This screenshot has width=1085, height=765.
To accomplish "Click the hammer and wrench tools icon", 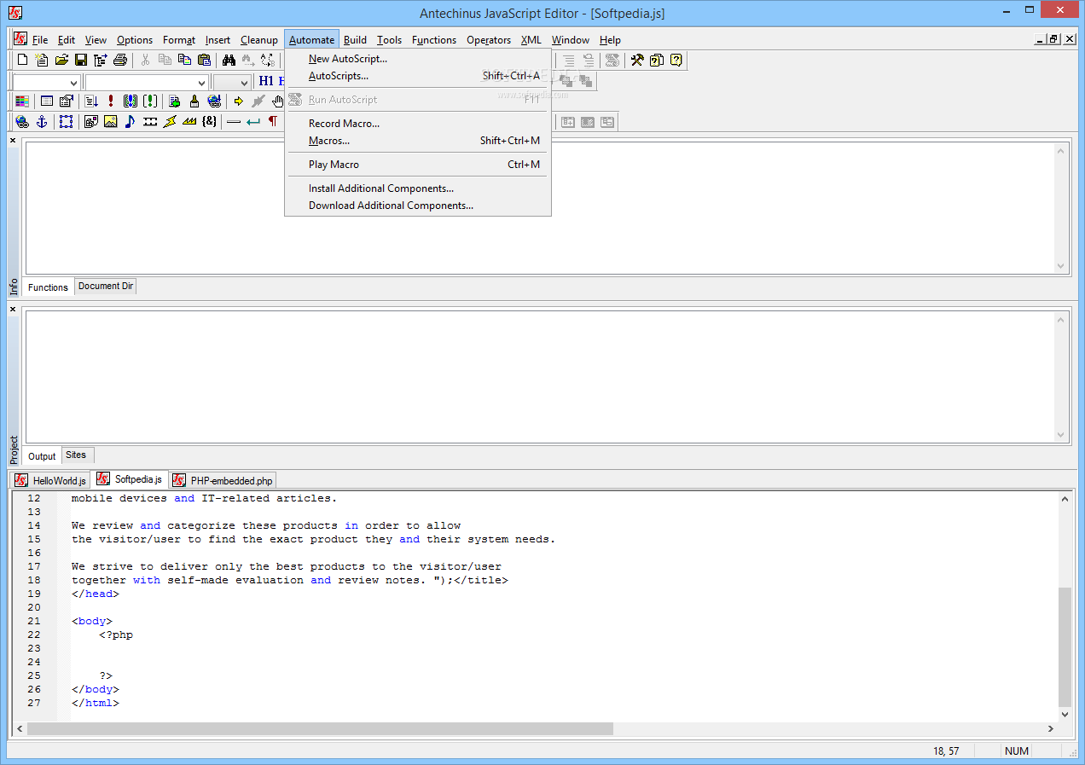I will [x=637, y=60].
